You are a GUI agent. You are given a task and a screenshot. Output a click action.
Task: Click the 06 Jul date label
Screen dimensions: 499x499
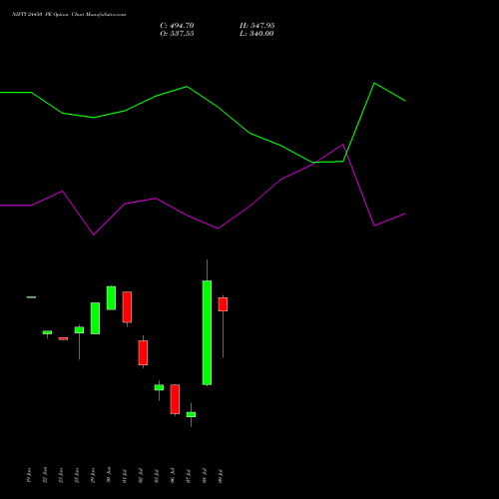click(173, 476)
